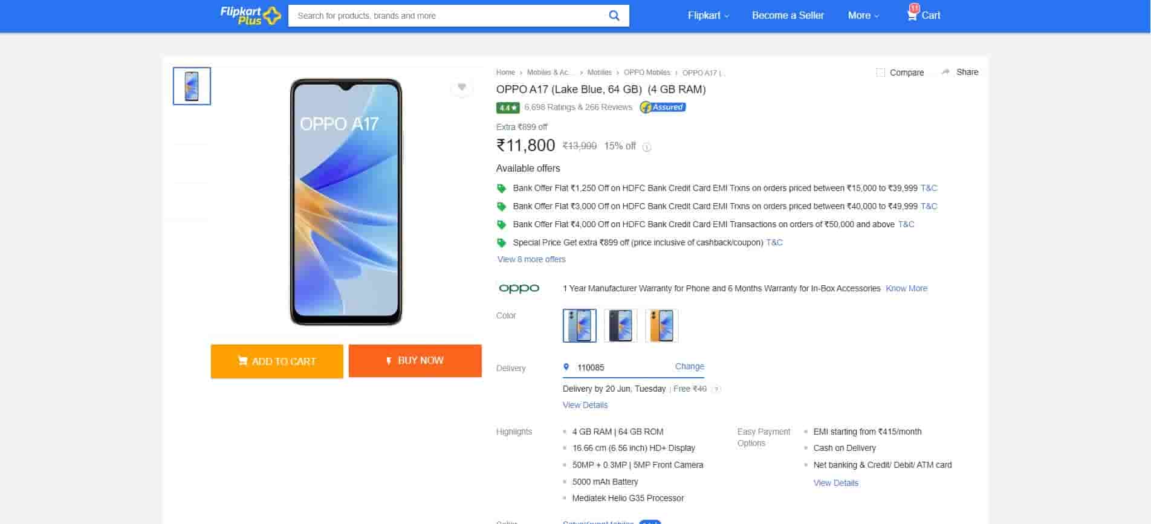1151x524 pixels.
Task: Go to Home breadcrumb
Action: pyautogui.click(x=505, y=73)
